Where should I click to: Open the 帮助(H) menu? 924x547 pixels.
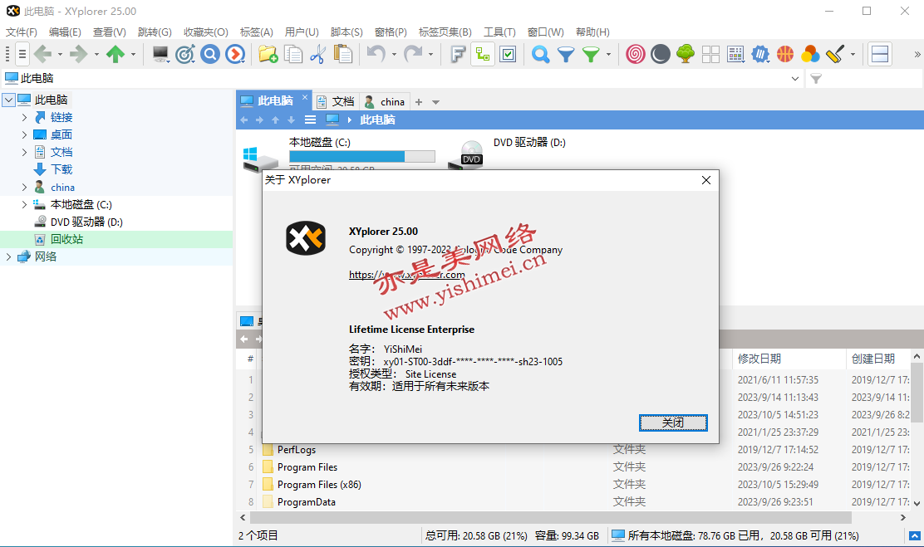click(x=592, y=32)
